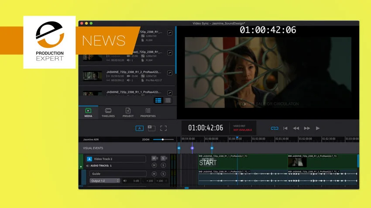Click reveal arrow icon for second media clip
Viewport: 371px width, 208px height.
click(170, 53)
